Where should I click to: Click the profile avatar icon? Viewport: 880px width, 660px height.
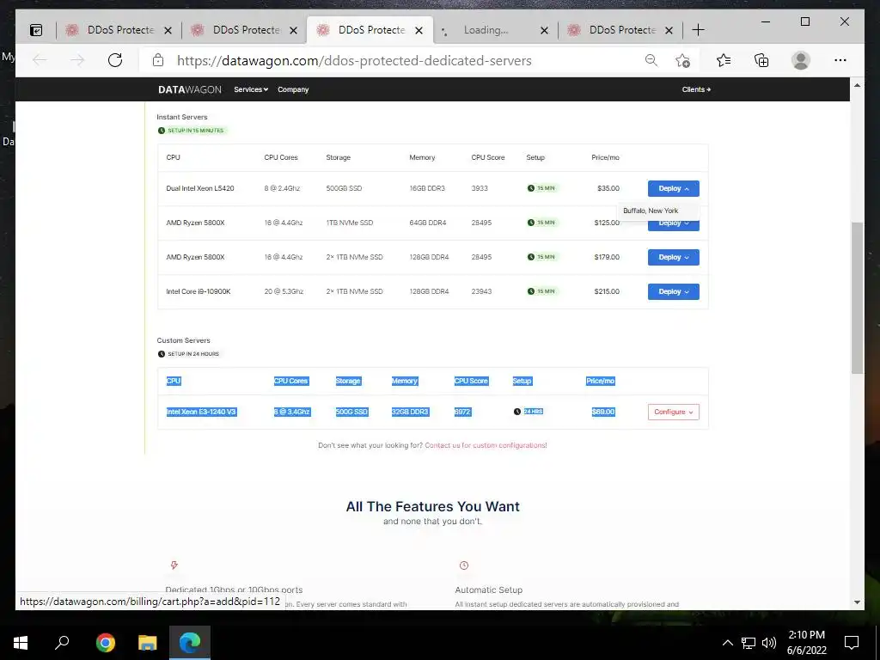pyautogui.click(x=801, y=60)
